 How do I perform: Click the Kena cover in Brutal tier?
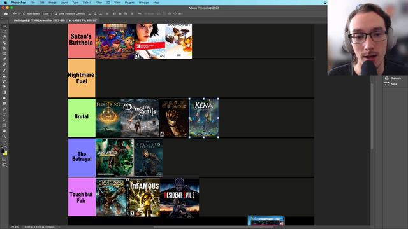204,118
